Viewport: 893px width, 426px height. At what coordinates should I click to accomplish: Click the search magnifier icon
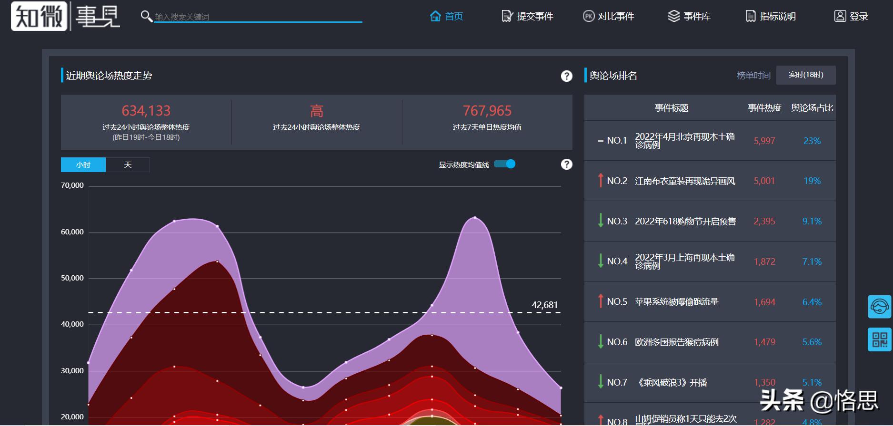146,17
